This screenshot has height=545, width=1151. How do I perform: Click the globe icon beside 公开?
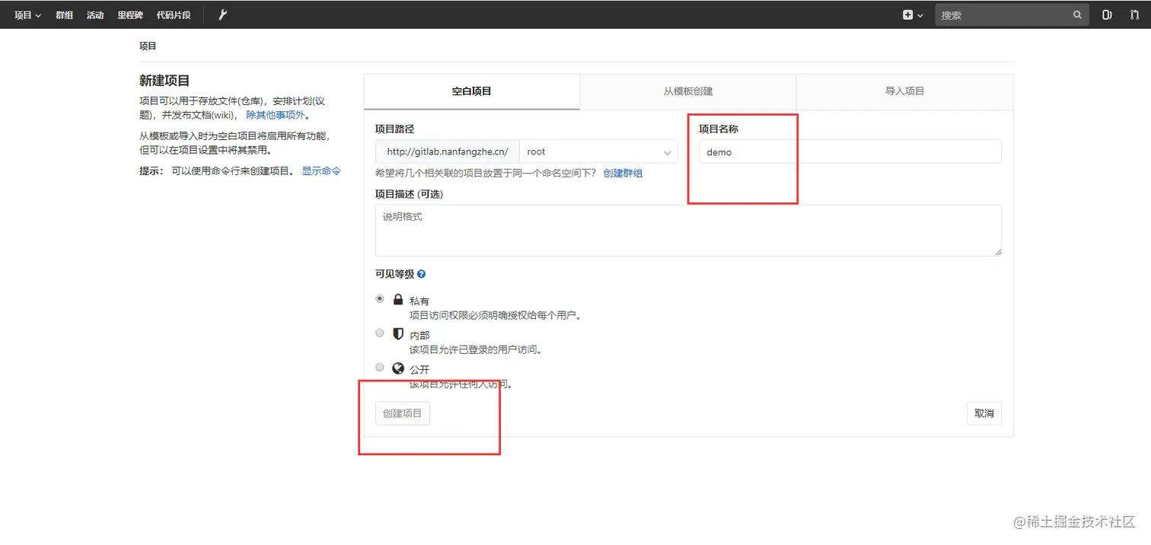[x=397, y=368]
